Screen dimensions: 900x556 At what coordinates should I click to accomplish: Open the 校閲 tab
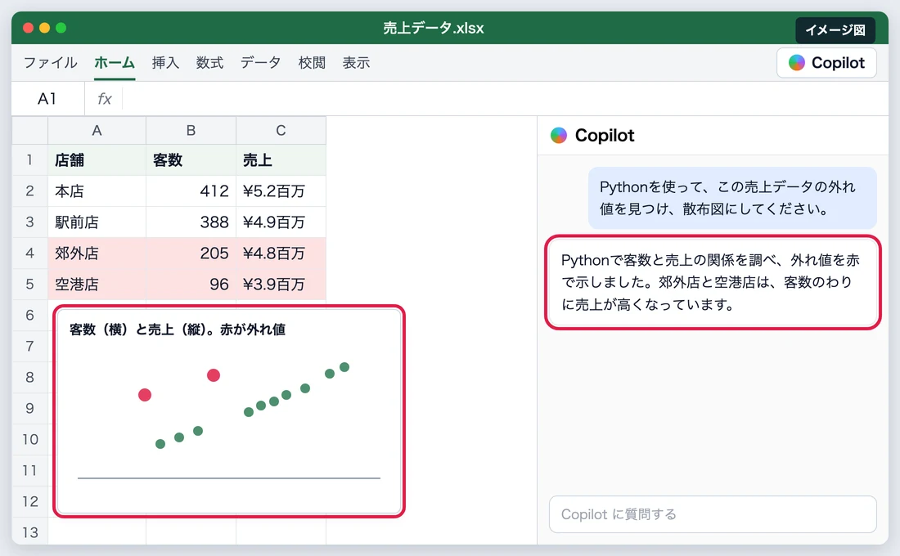[x=312, y=62]
